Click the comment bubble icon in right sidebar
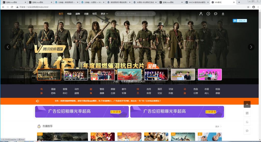The height and width of the screenshot is (142, 261). [x=247, y=131]
